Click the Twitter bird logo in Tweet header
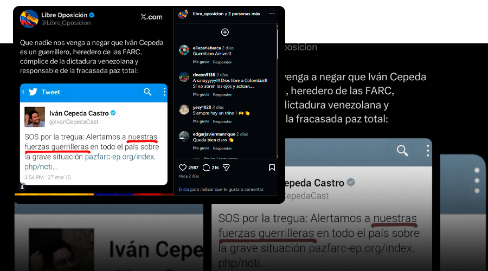The height and width of the screenshot is (271, 488). (x=33, y=92)
